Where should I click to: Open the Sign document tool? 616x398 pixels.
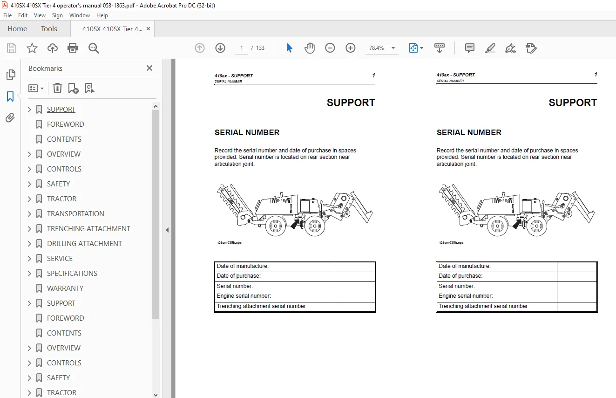(511, 48)
